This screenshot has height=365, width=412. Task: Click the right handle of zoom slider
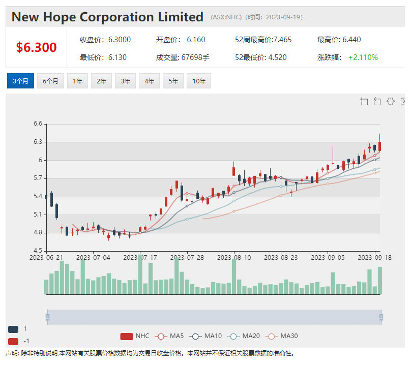381,318
